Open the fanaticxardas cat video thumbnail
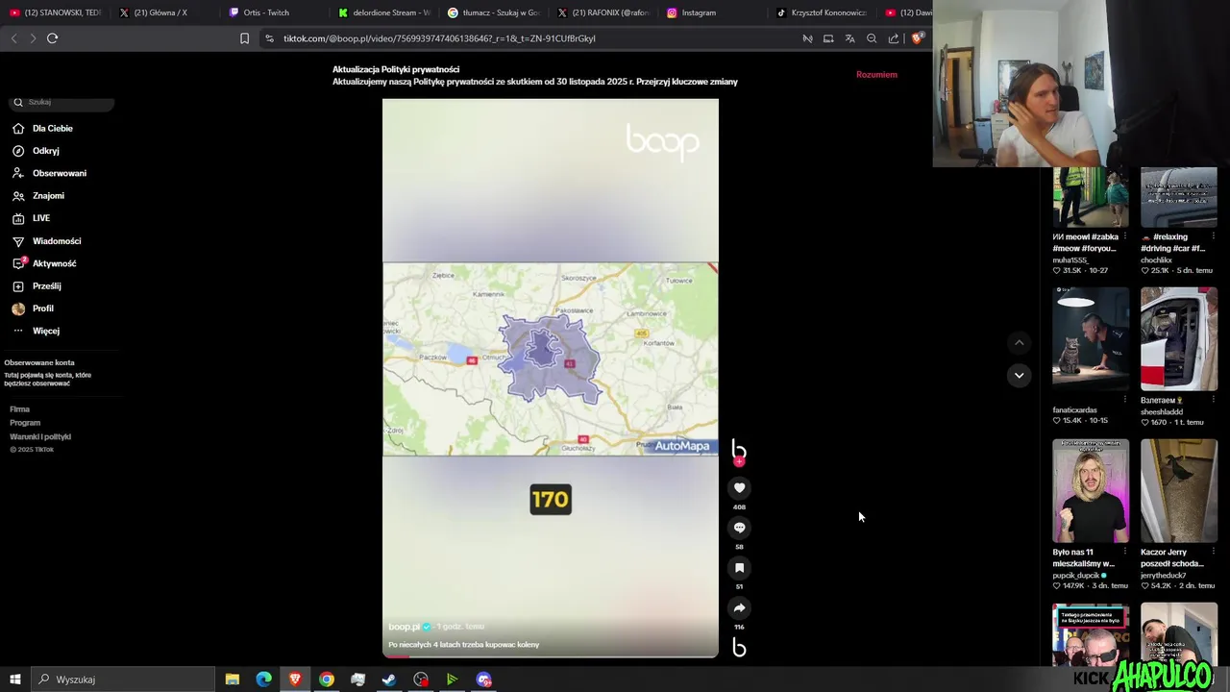 pos(1090,337)
